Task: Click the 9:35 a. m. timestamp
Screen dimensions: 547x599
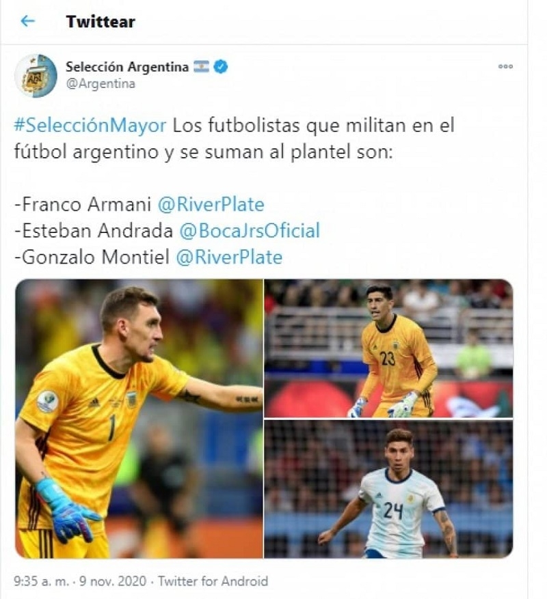Action: click(41, 581)
